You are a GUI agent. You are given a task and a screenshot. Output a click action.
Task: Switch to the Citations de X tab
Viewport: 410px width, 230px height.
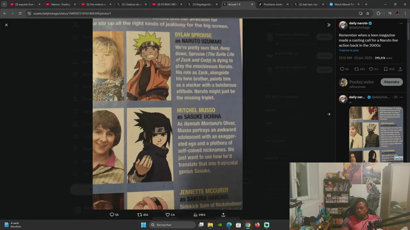[x=131, y=4]
